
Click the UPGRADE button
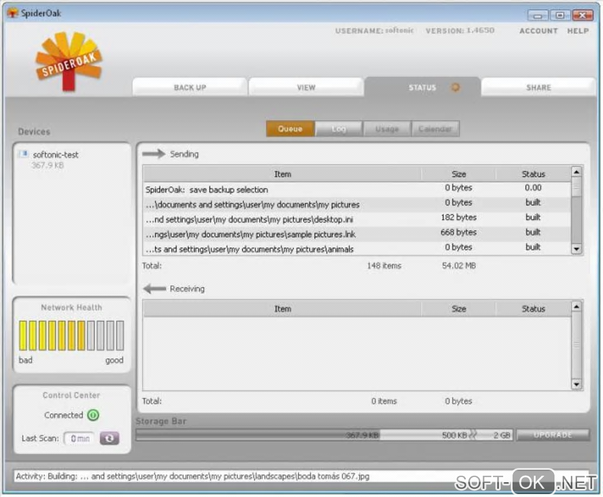553,435
